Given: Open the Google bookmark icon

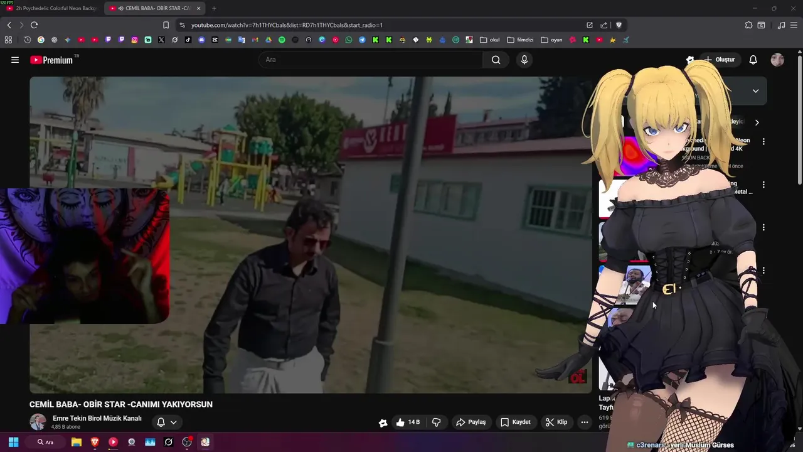Looking at the screenshot, I should click(x=41, y=40).
